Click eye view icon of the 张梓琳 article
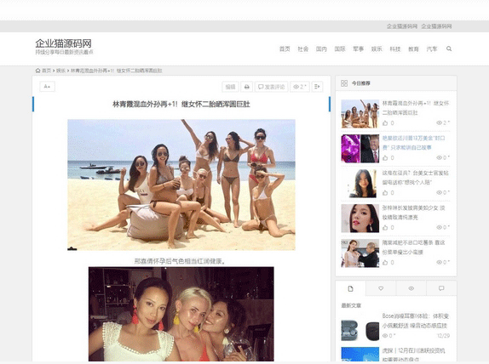 (439, 228)
